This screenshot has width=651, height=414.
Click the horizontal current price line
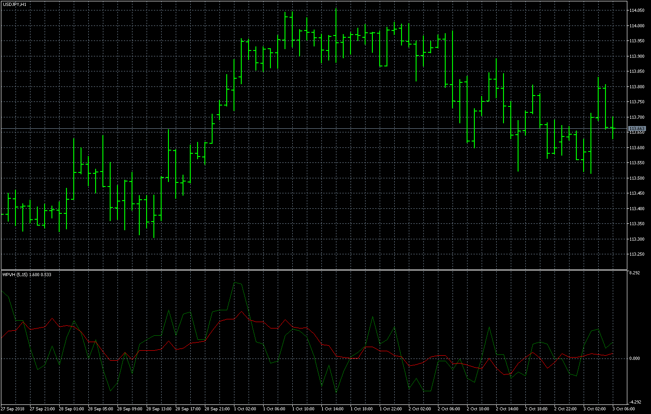pos(314,129)
